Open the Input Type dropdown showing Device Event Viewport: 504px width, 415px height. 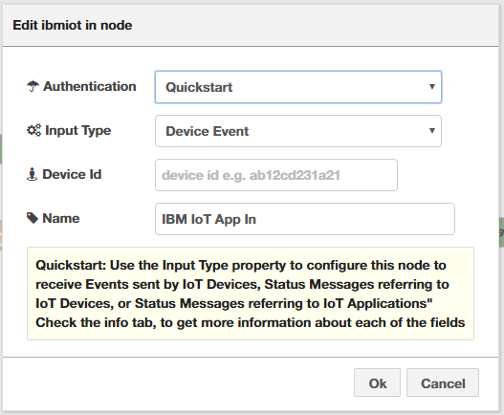pyautogui.click(x=298, y=131)
